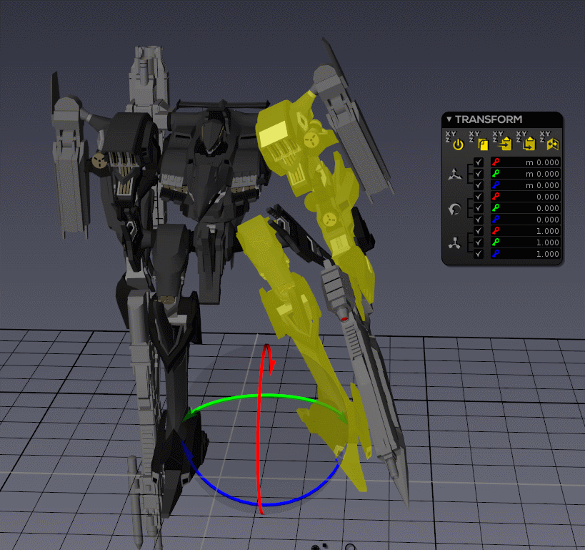Click translation Z value field m 0.000
Screen dimensions: 585x550
click(526, 185)
